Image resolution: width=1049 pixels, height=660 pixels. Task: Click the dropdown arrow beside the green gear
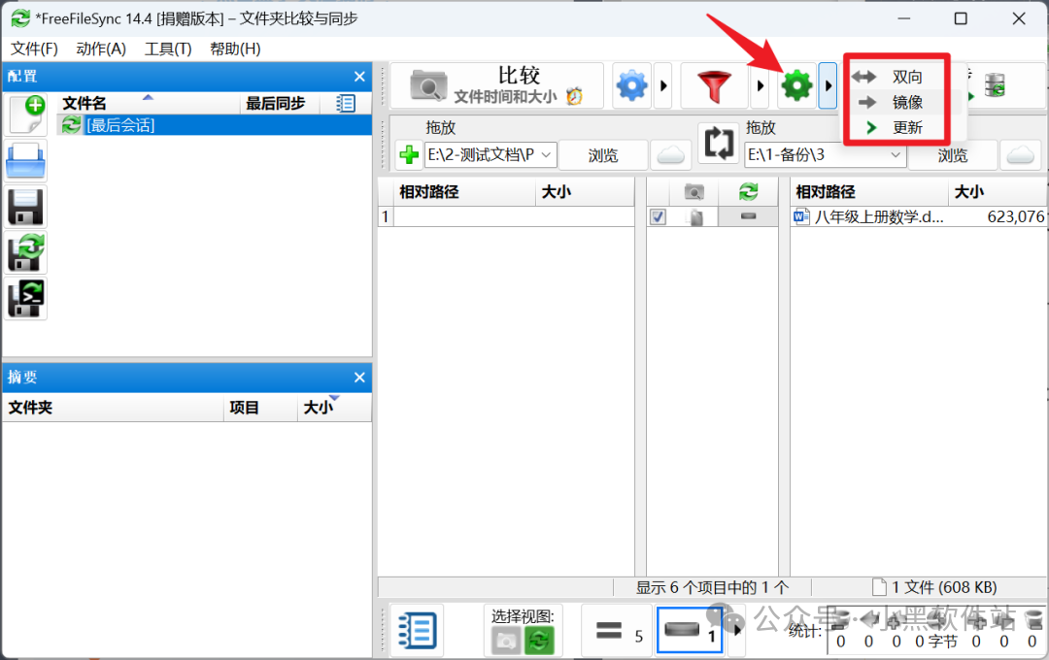pyautogui.click(x=829, y=85)
